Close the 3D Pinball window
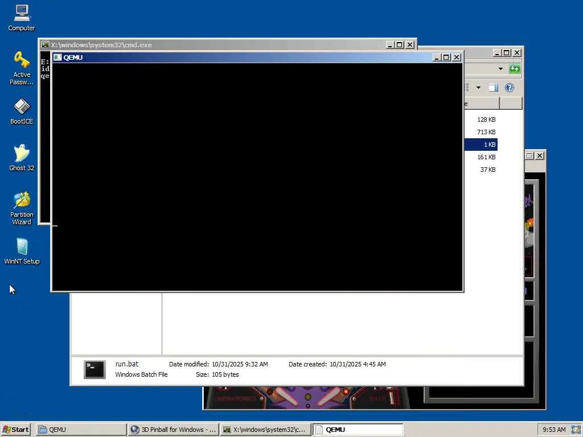583x437 pixels. (x=540, y=156)
